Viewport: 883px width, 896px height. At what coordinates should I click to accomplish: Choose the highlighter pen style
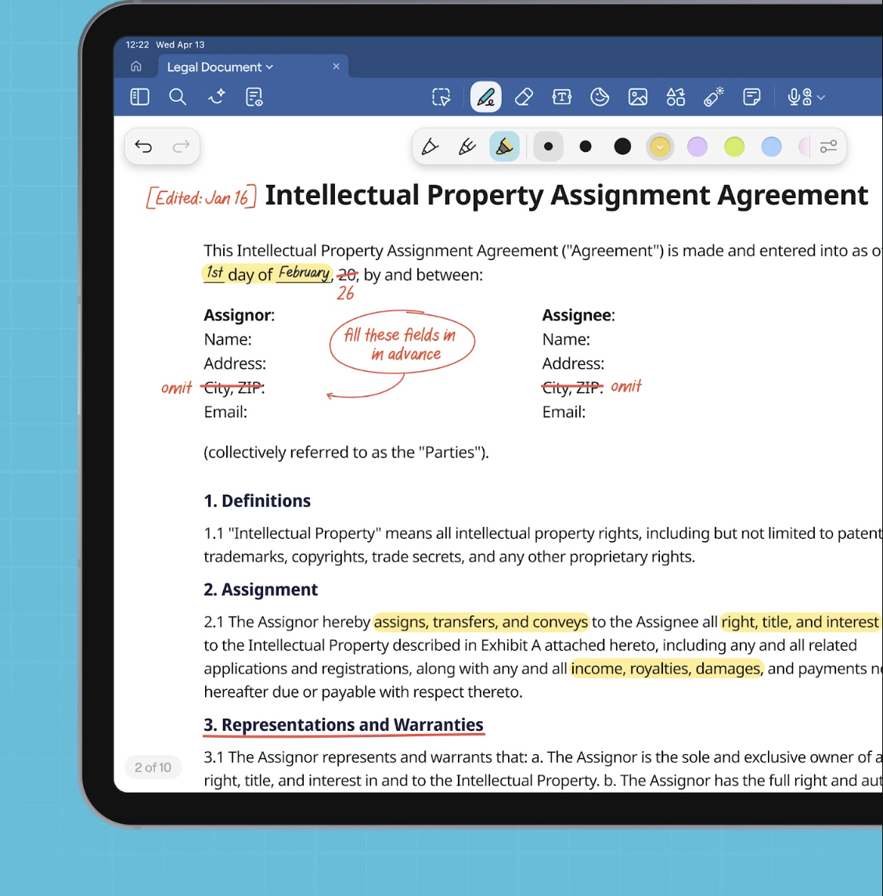(x=504, y=147)
